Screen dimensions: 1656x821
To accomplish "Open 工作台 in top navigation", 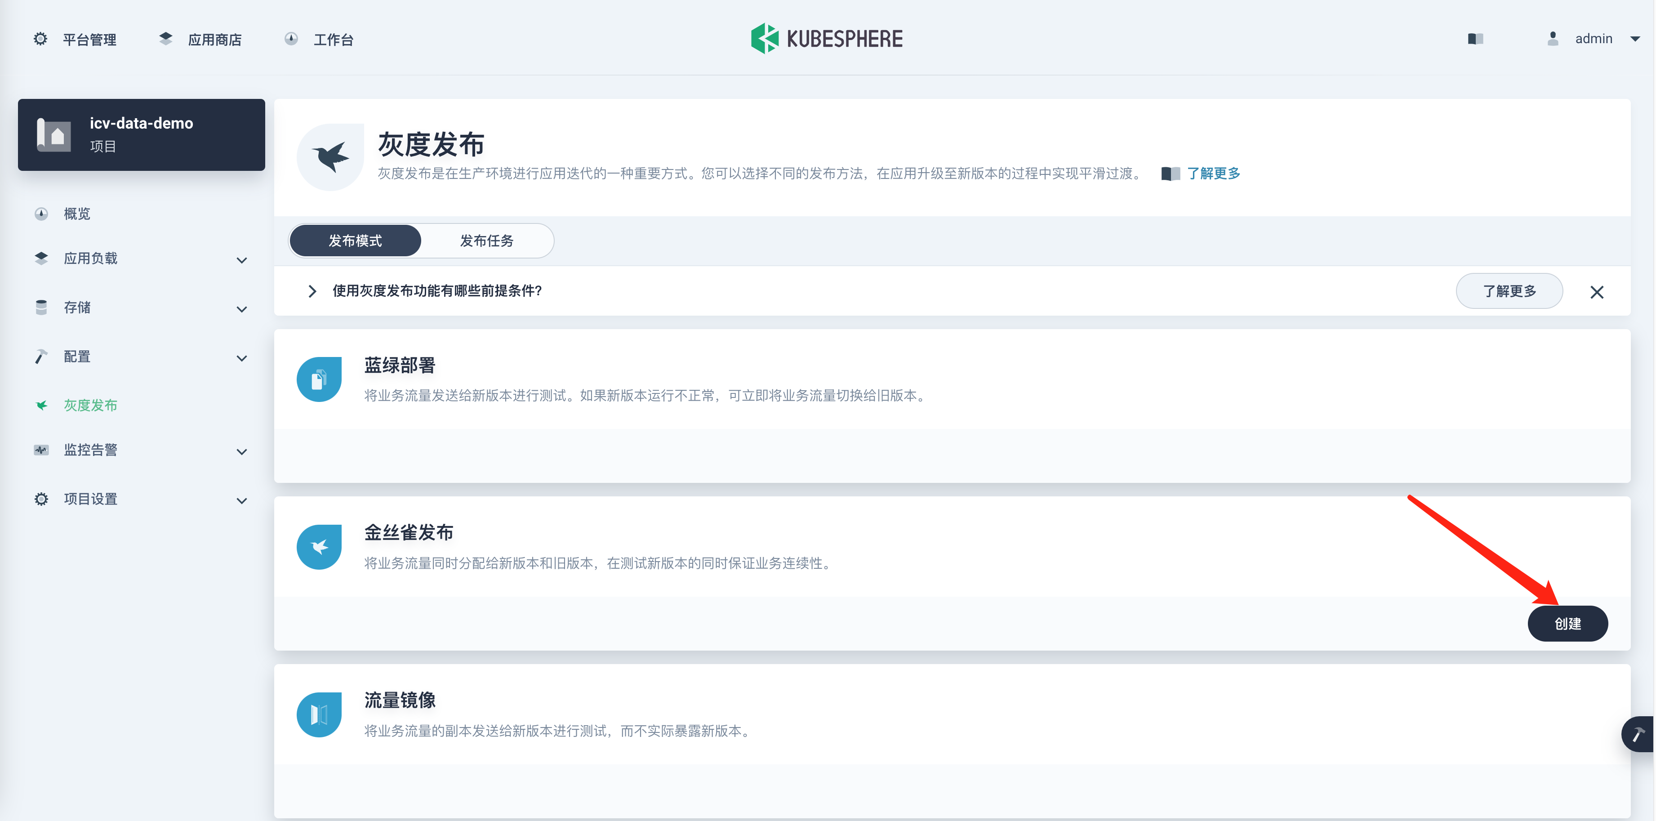I will pyautogui.click(x=334, y=40).
